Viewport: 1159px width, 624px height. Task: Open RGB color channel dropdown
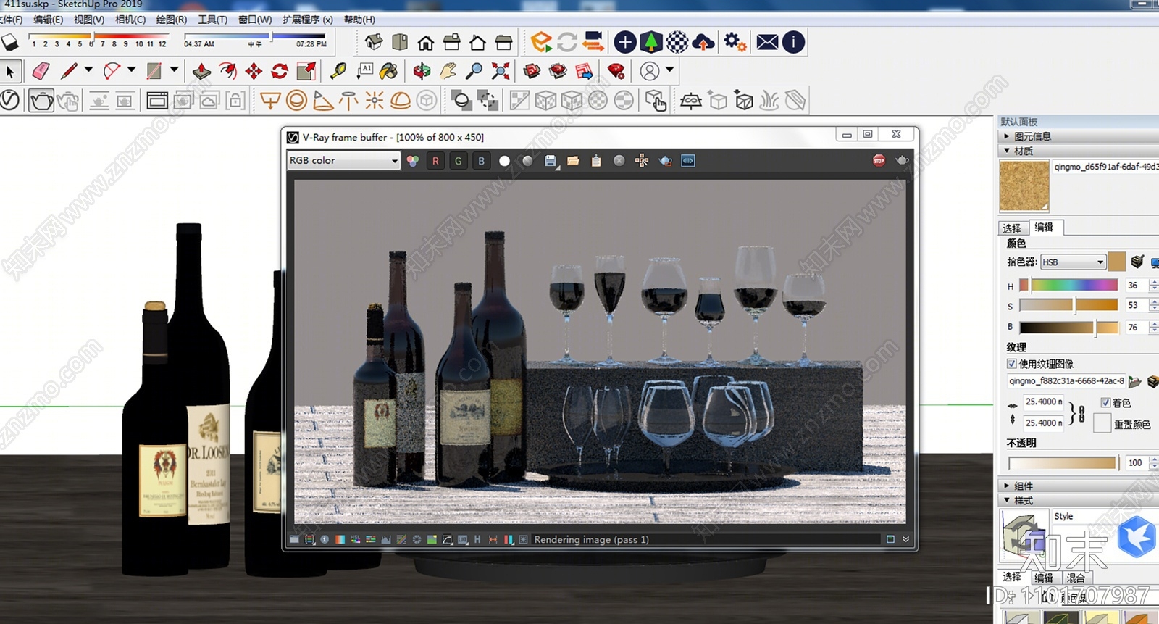[343, 160]
